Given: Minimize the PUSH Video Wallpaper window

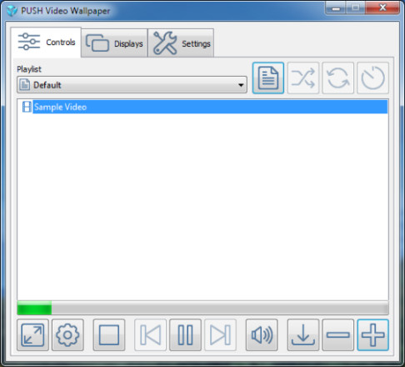Looking at the screenshot, I should [x=336, y=8].
